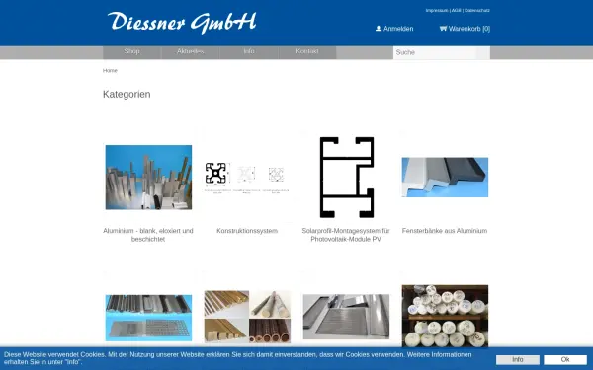Image resolution: width=593 pixels, height=370 pixels.
Task: Open the stainless steel sheets category image
Action: tap(347, 317)
